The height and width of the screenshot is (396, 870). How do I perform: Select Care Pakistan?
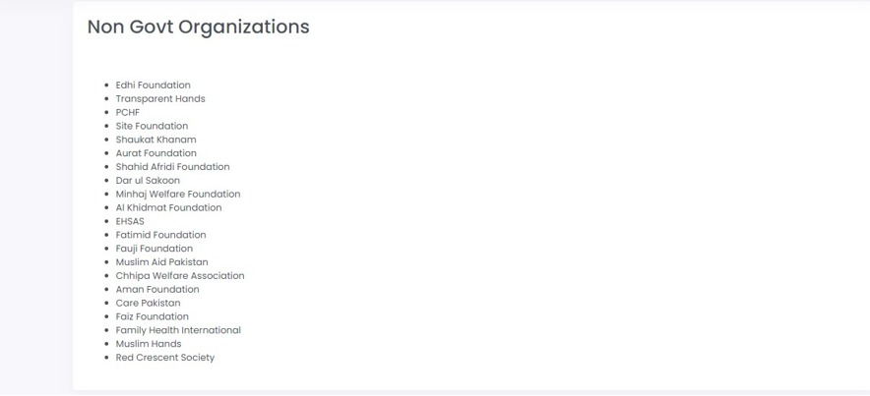pos(149,303)
